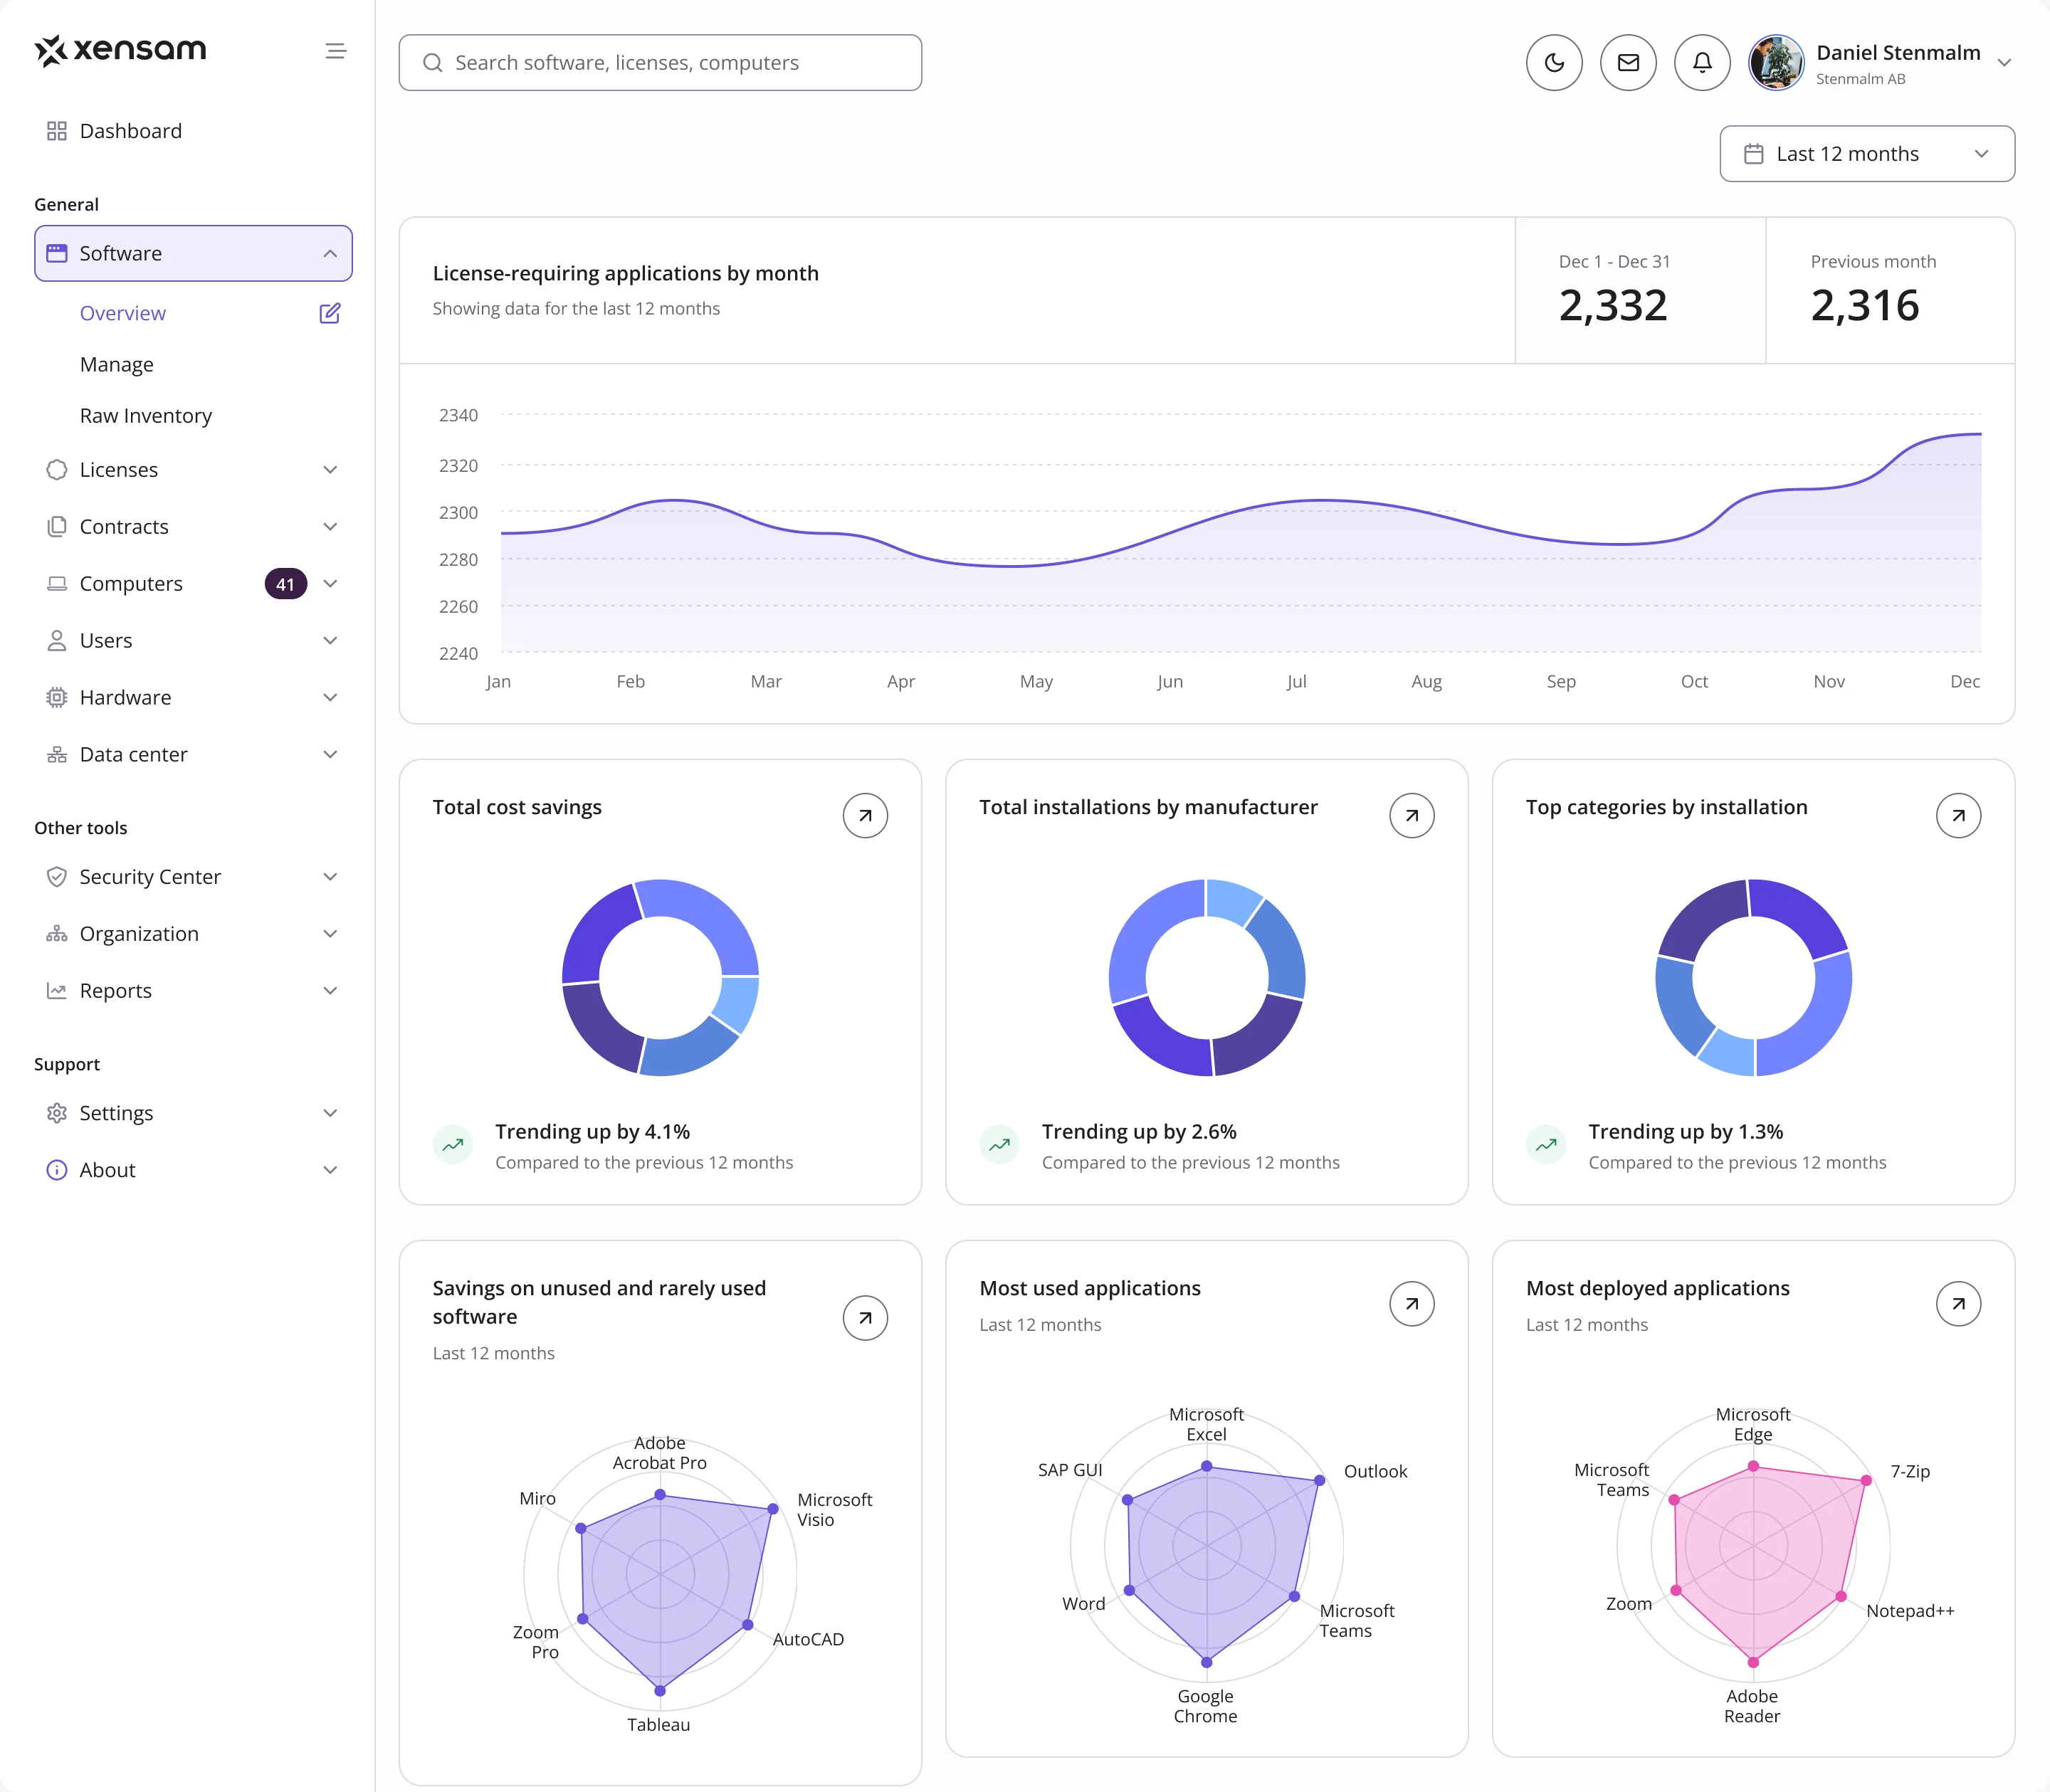Expand the Contracts menu
This screenshot has width=2050, height=1792.
pyautogui.click(x=193, y=527)
